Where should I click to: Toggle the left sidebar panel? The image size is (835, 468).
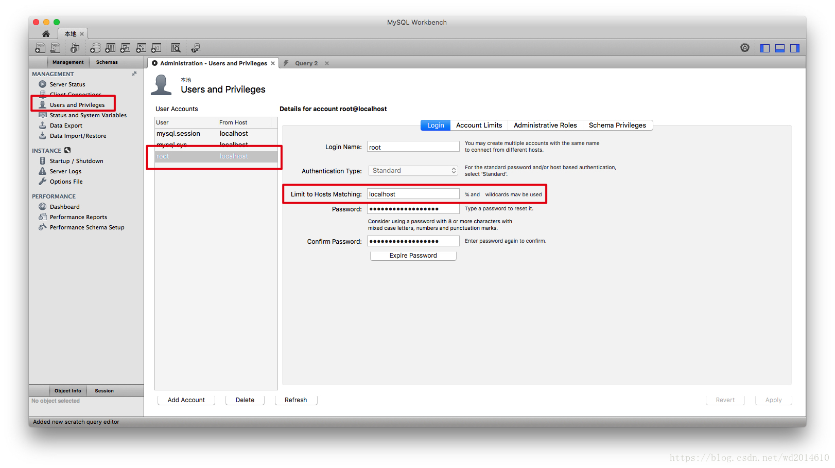coord(765,48)
